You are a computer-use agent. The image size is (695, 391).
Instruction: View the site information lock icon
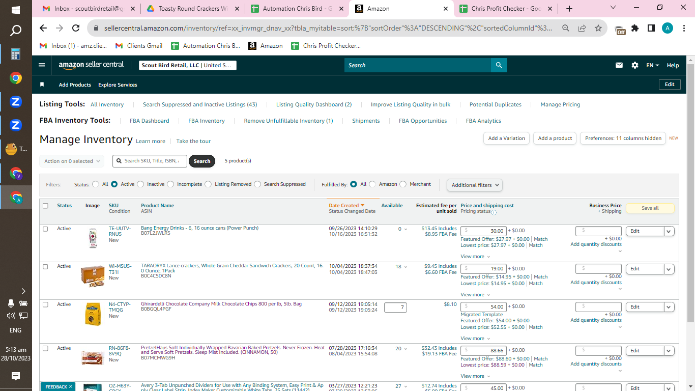96,29
